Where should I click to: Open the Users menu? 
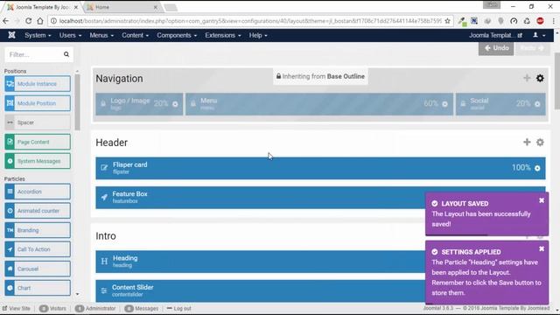tap(70, 35)
